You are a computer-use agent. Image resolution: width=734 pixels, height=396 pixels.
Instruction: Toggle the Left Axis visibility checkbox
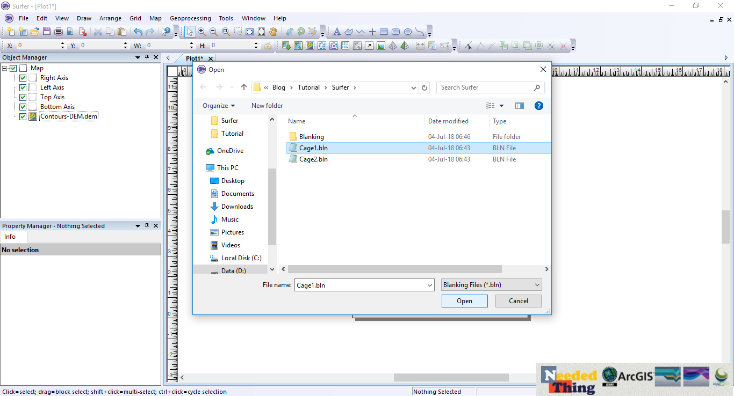tap(23, 87)
